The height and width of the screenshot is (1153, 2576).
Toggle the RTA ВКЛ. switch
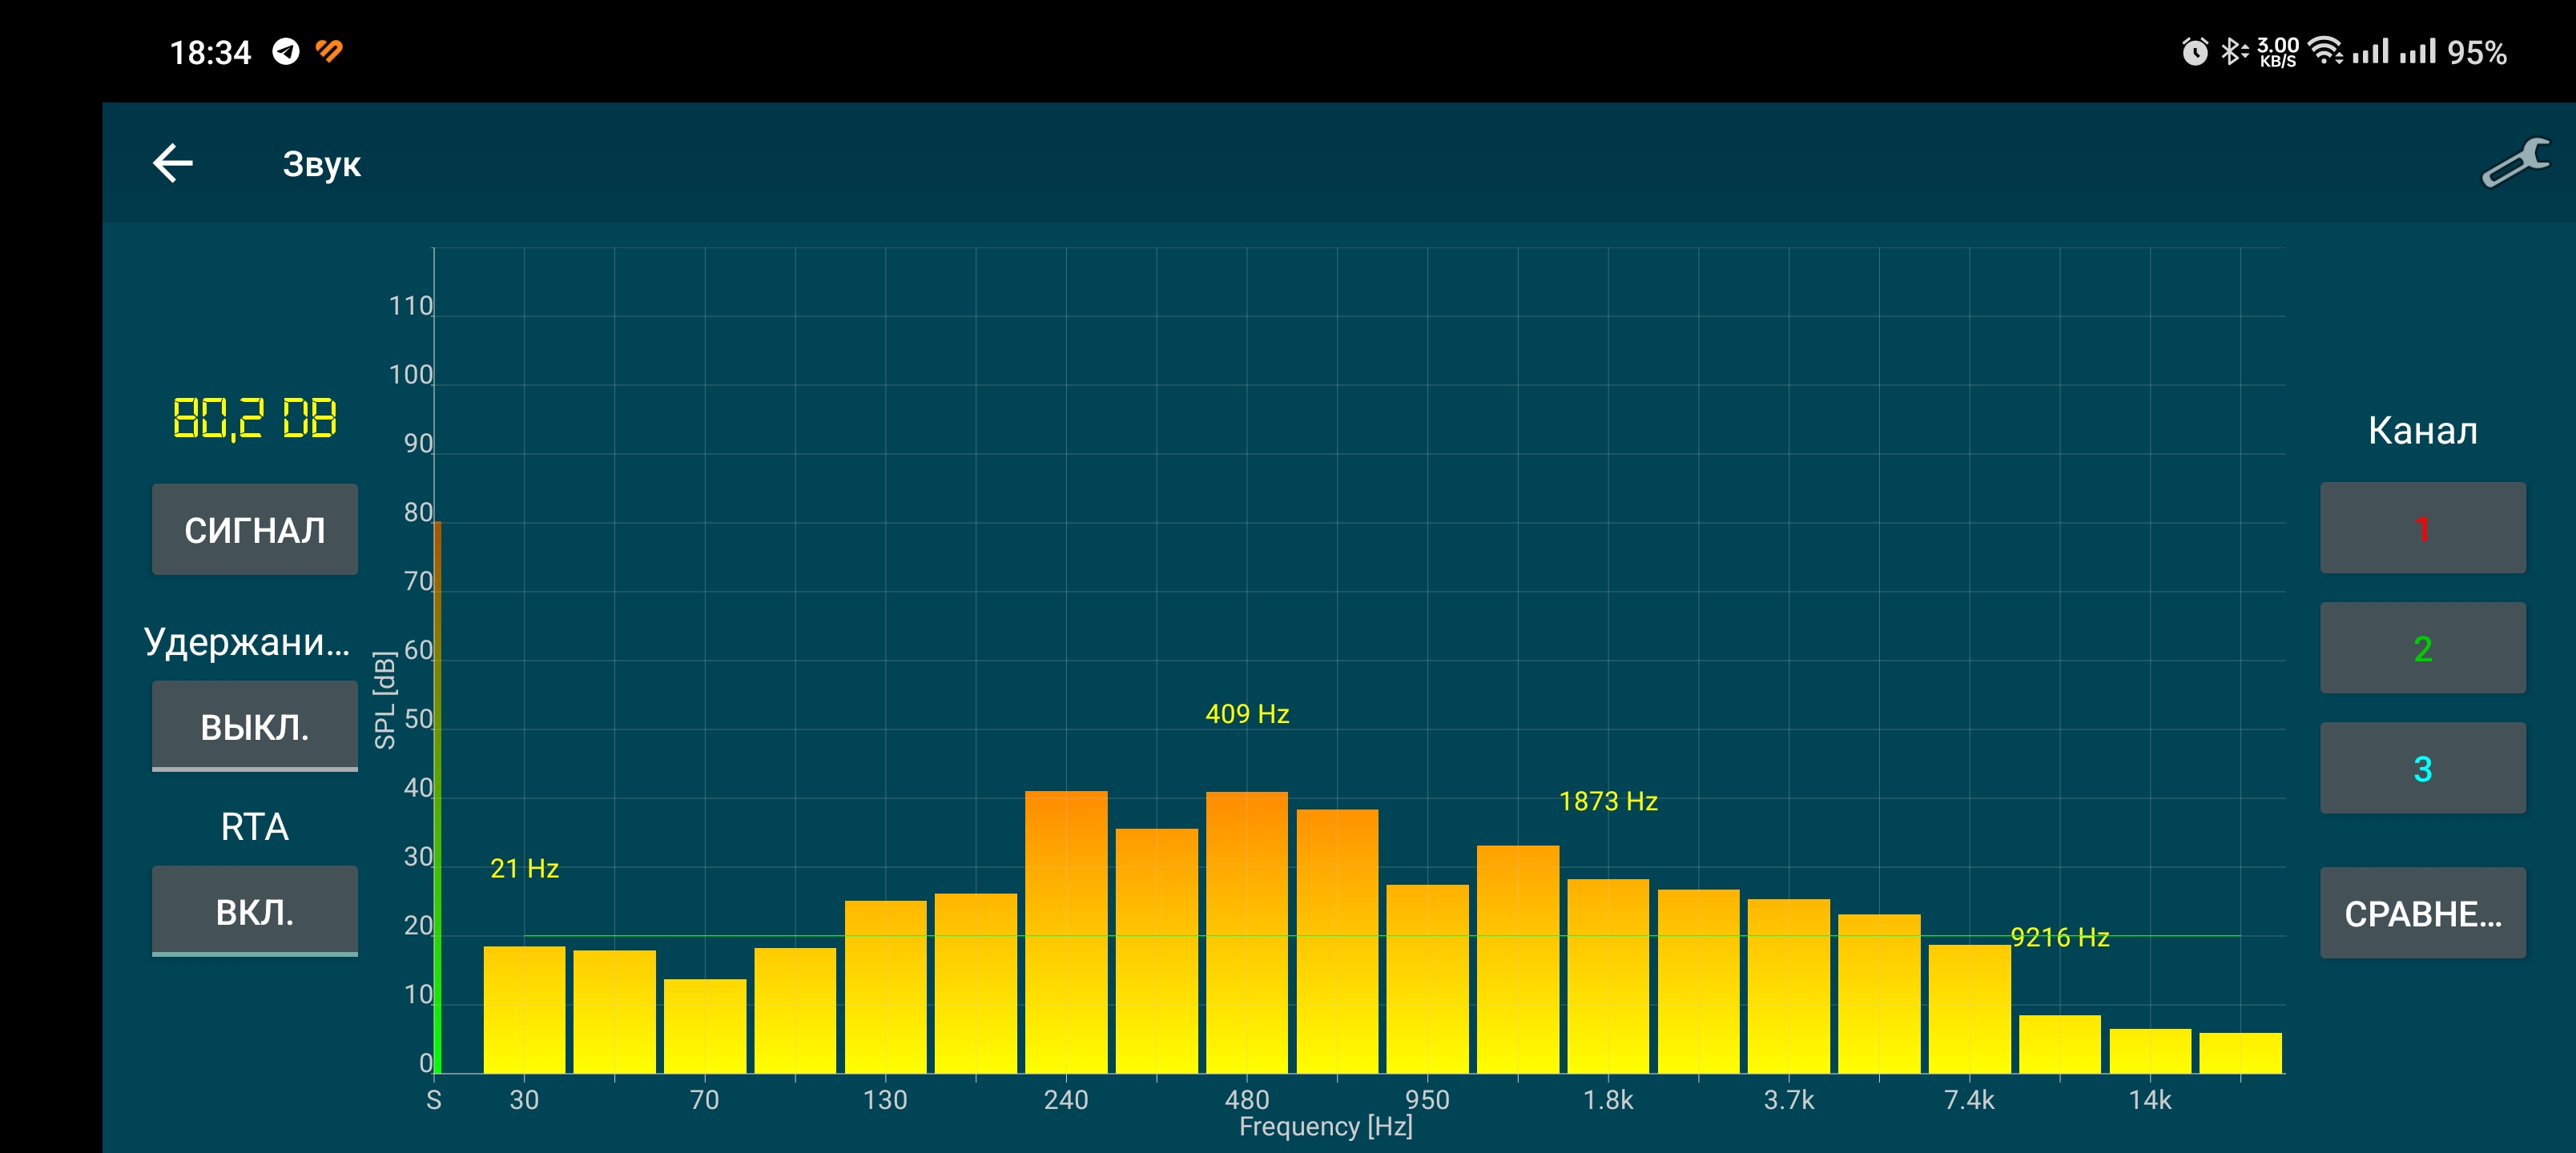click(254, 911)
